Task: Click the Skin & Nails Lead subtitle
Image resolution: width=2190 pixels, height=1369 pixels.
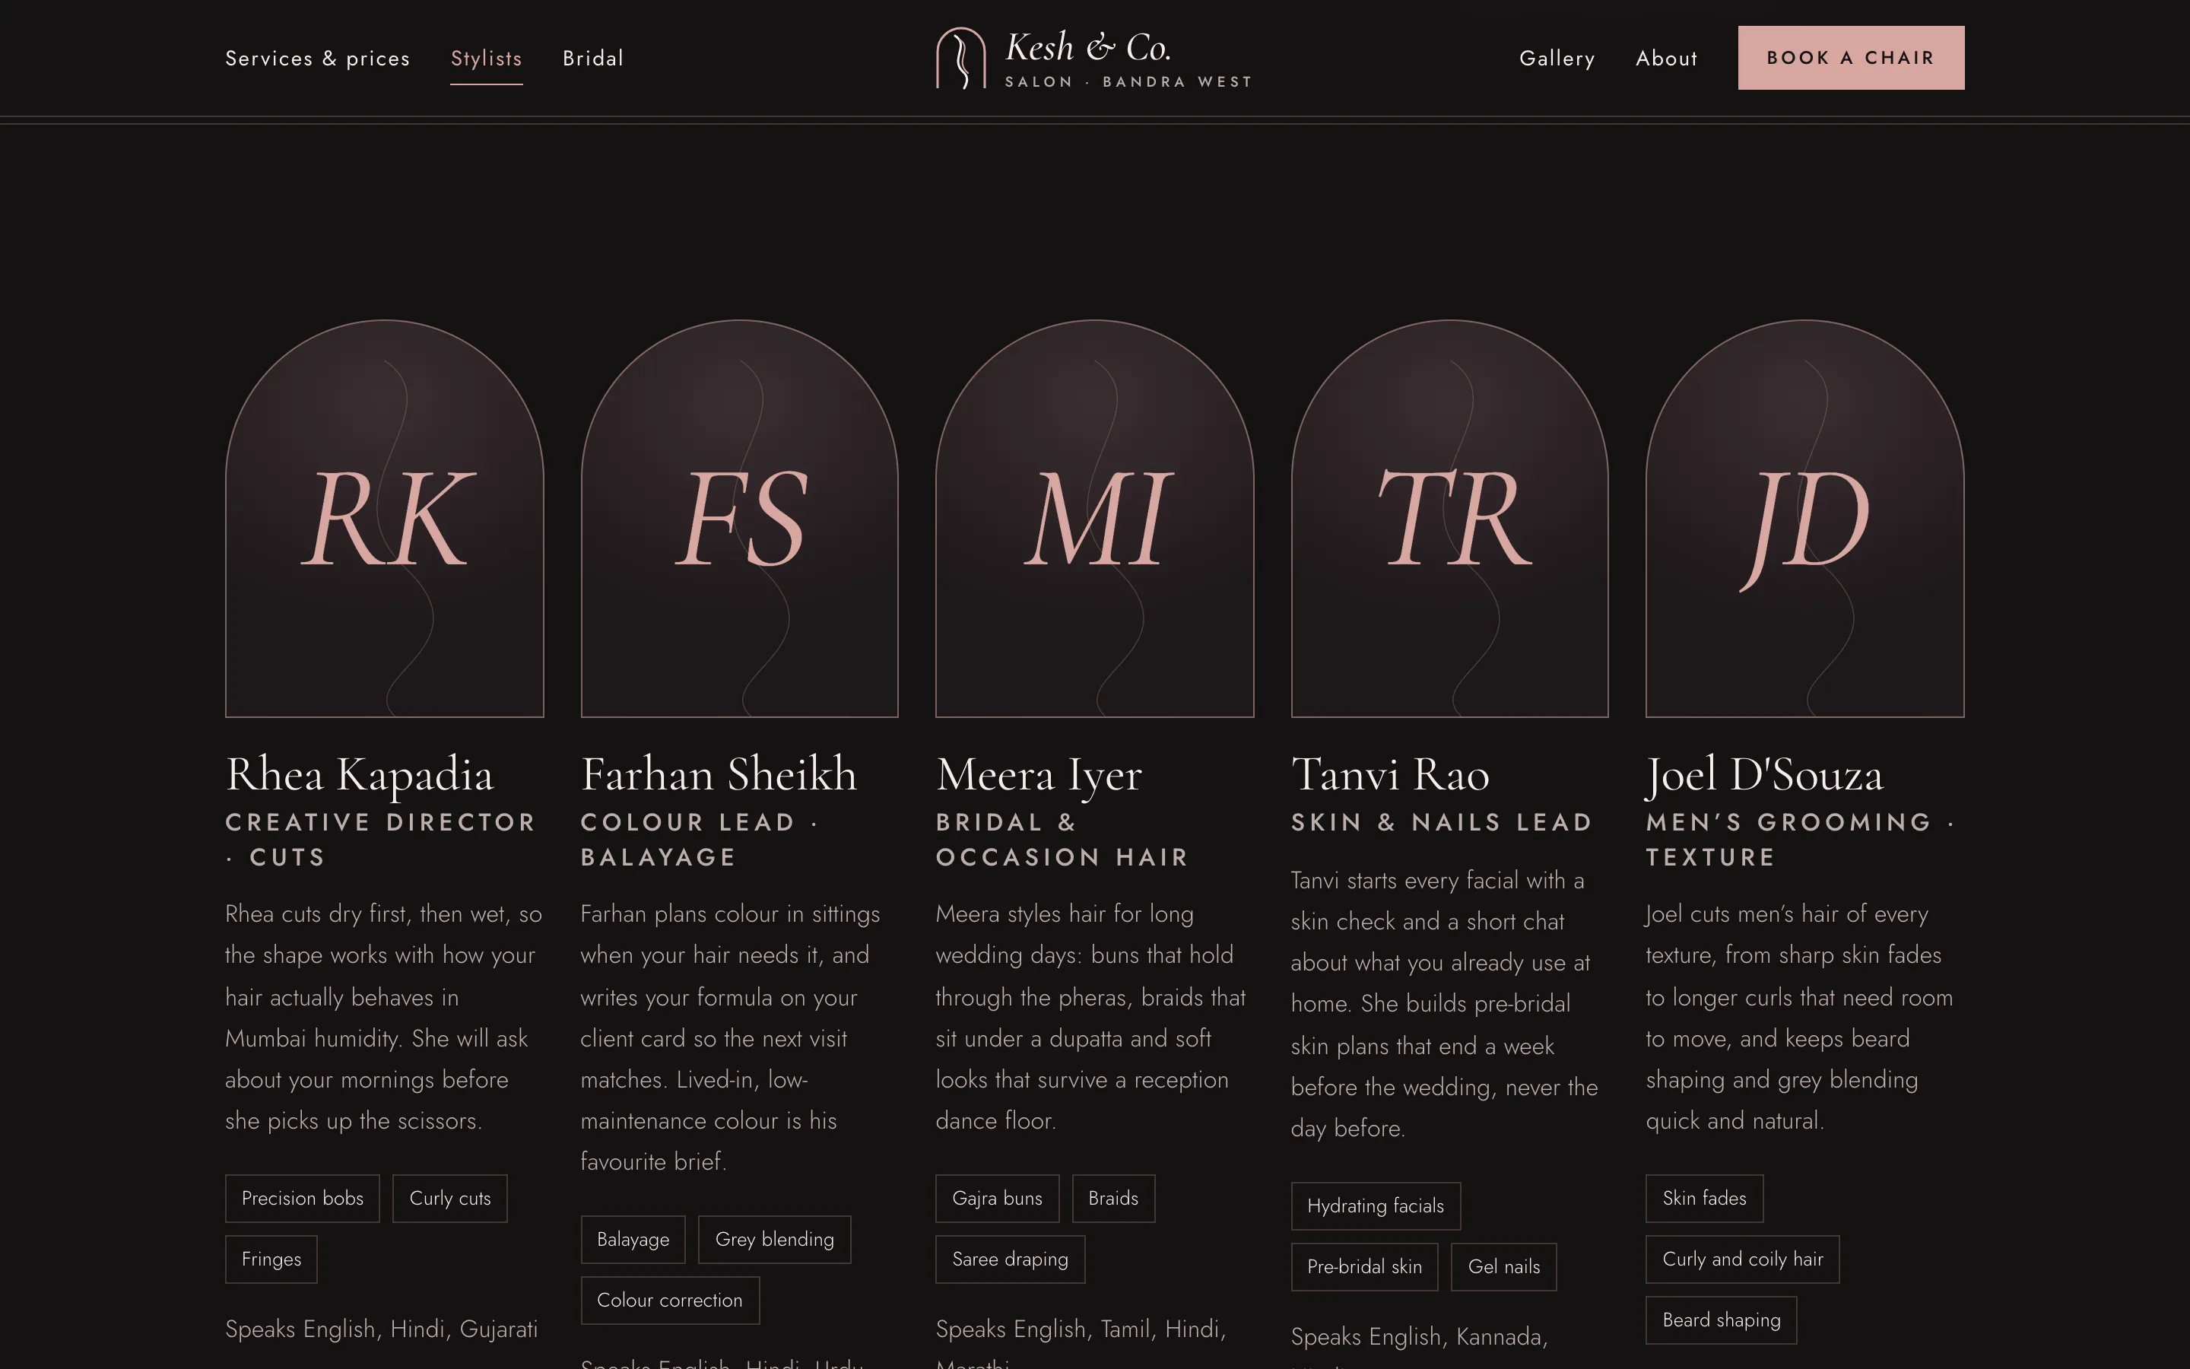Action: tap(1442, 822)
